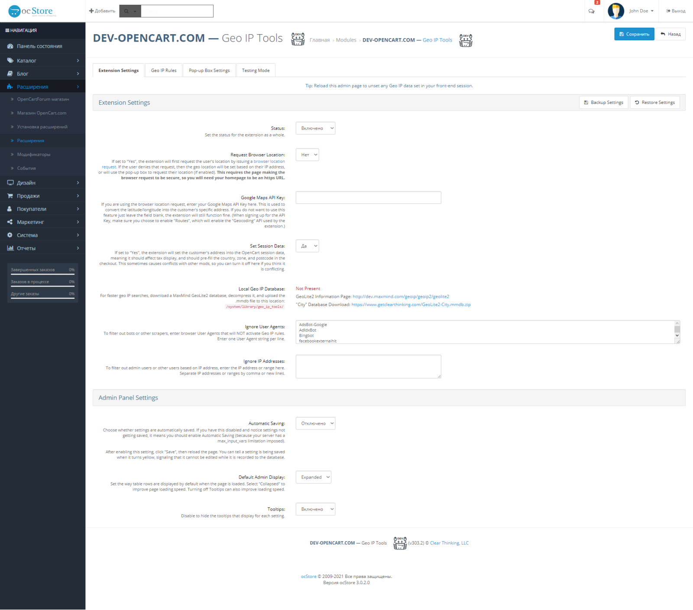This screenshot has width=693, height=610.
Task: Click the share icon next to Маркетинг
Action: point(10,222)
